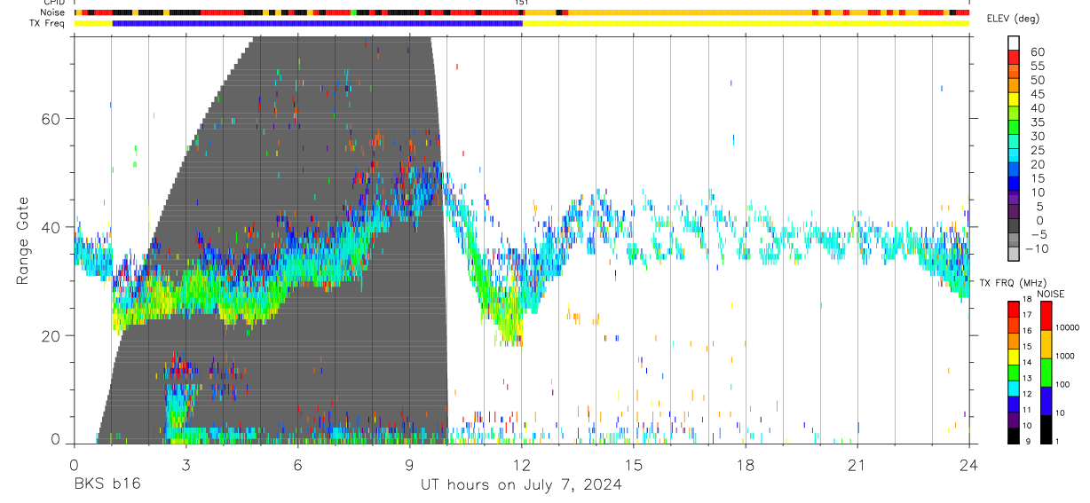Click the -10 label on the ELEV color bar
Viewport: 1090px width, 503px height.
tap(1036, 248)
